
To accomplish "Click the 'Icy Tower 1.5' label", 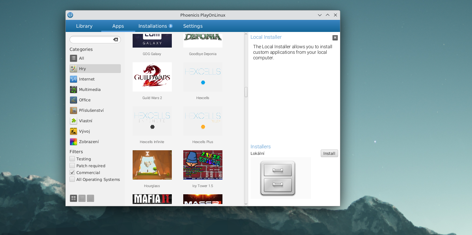I will (x=203, y=186).
